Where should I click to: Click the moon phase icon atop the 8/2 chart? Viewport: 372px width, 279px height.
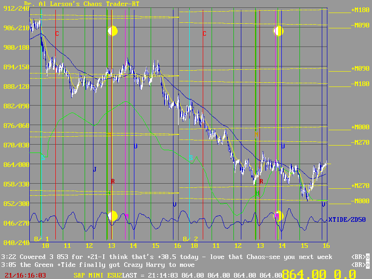click(278, 31)
